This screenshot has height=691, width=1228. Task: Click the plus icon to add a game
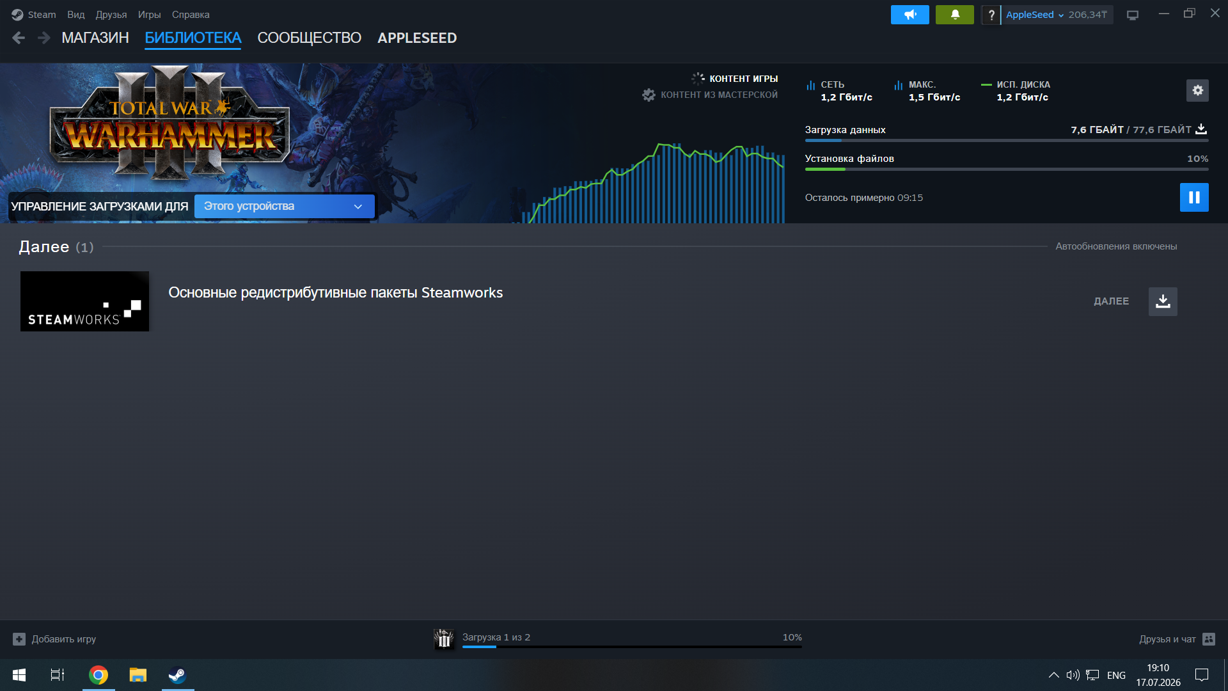[19, 639]
